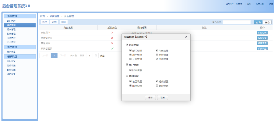
Task: Click the 下一页 pagination button
Action: click(63, 55)
